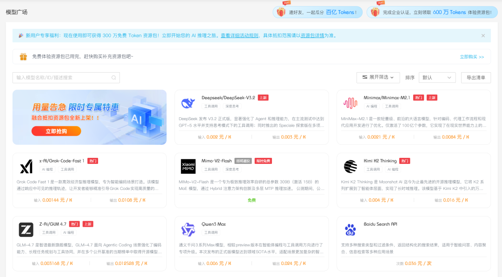Open the Mimo-V2-Flash model title
The width and height of the screenshot is (502, 277).
click(x=217, y=161)
